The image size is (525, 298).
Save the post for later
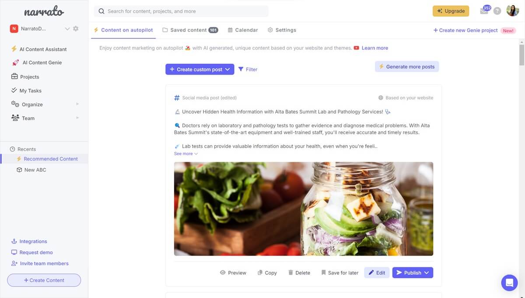[340, 273]
